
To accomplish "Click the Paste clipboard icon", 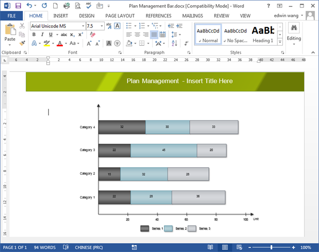I will pos(10,30).
